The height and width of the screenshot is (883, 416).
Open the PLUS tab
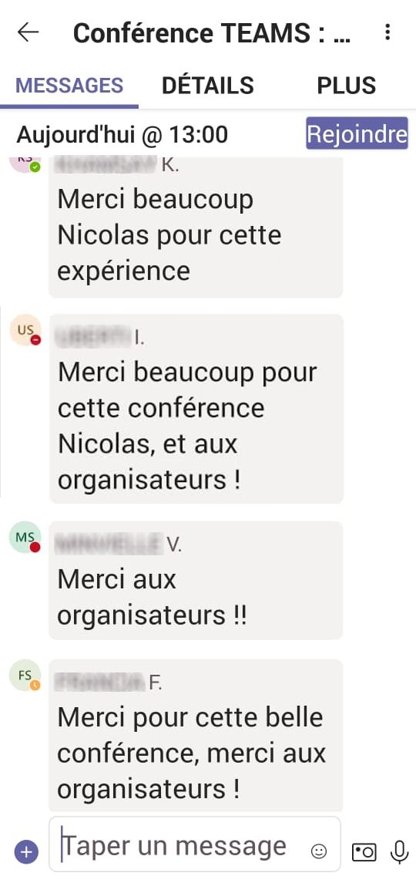[346, 86]
